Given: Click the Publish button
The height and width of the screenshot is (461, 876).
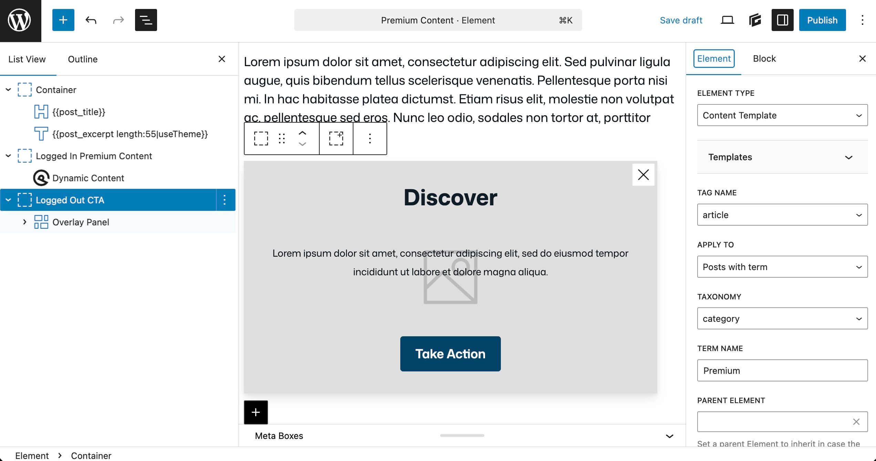Looking at the screenshot, I should coord(822,20).
